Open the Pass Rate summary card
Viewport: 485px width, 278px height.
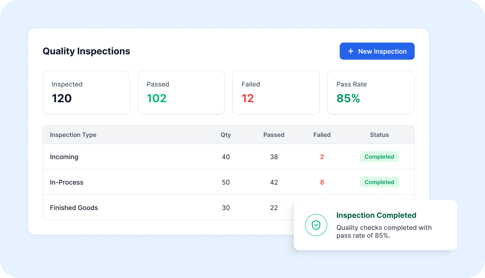(x=371, y=93)
